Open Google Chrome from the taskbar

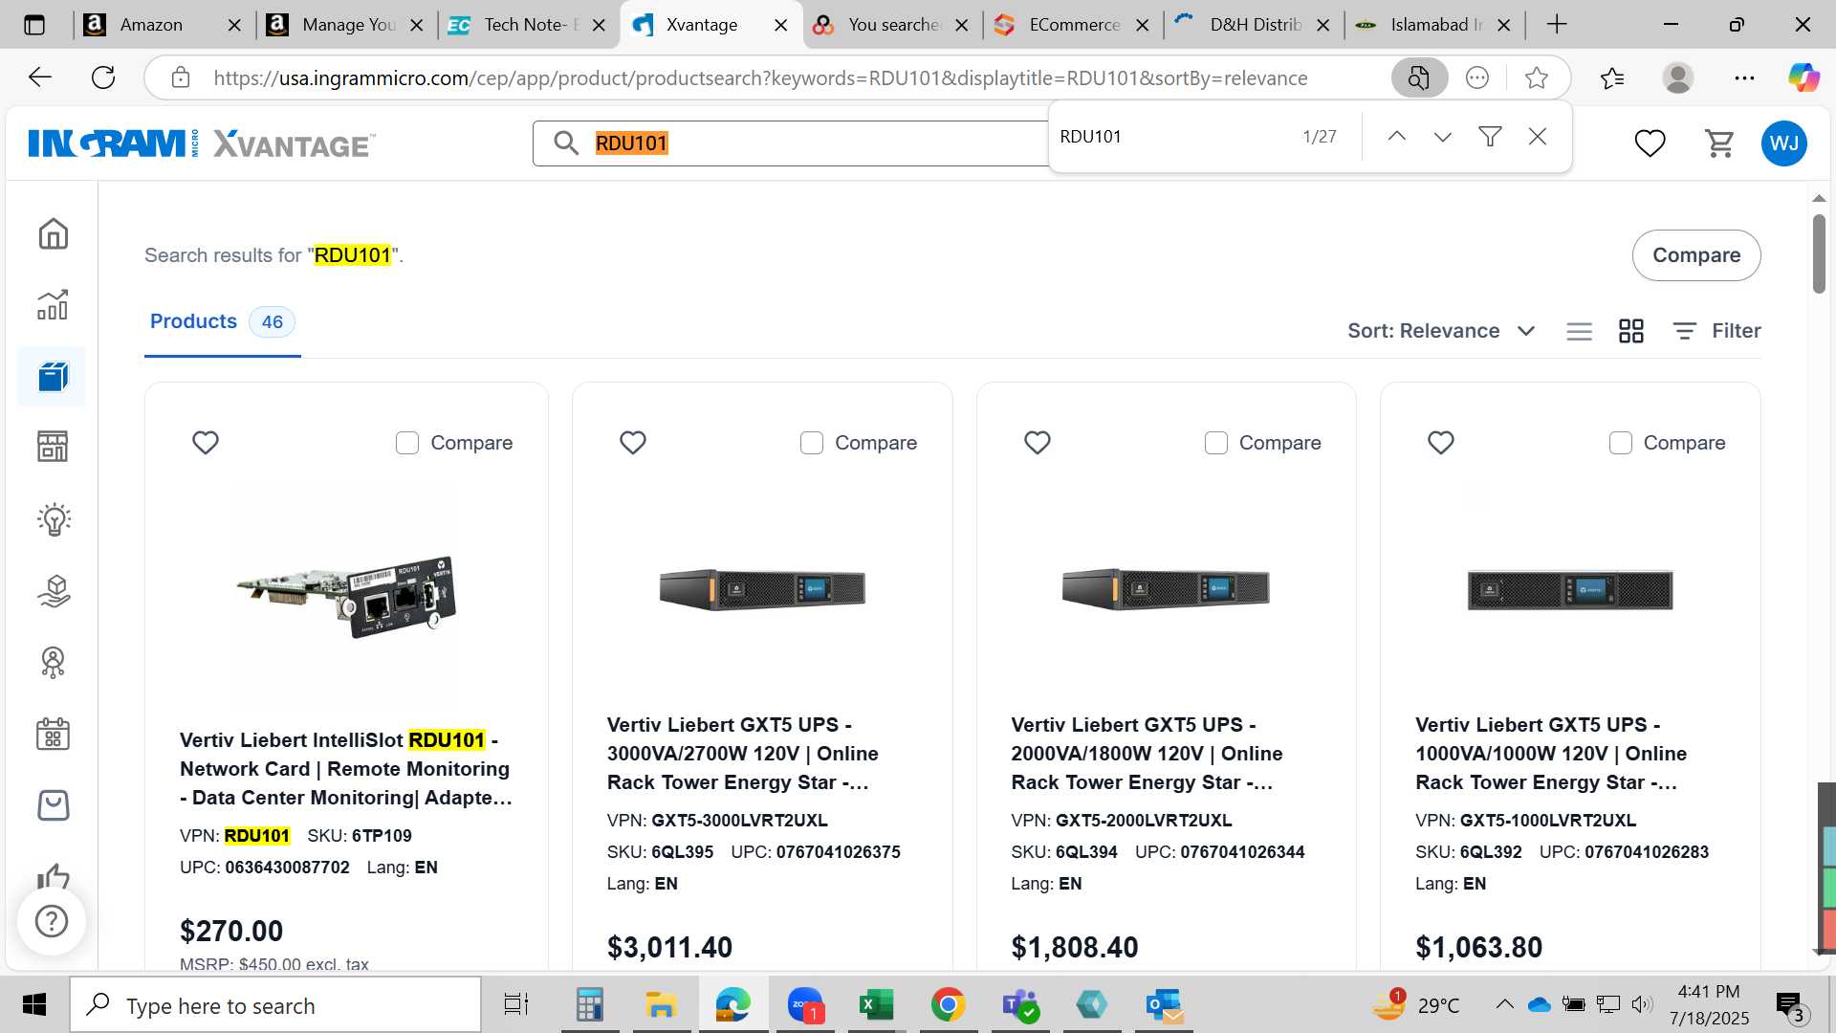click(948, 1004)
